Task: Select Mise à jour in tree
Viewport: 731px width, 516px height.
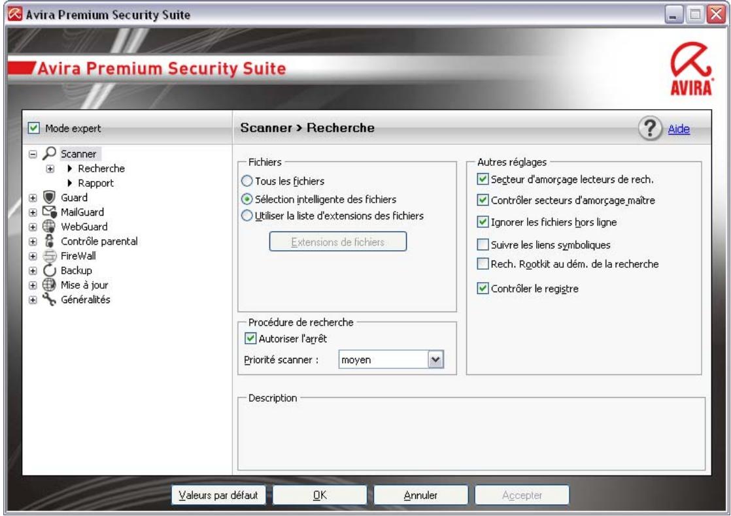Action: click(x=84, y=285)
